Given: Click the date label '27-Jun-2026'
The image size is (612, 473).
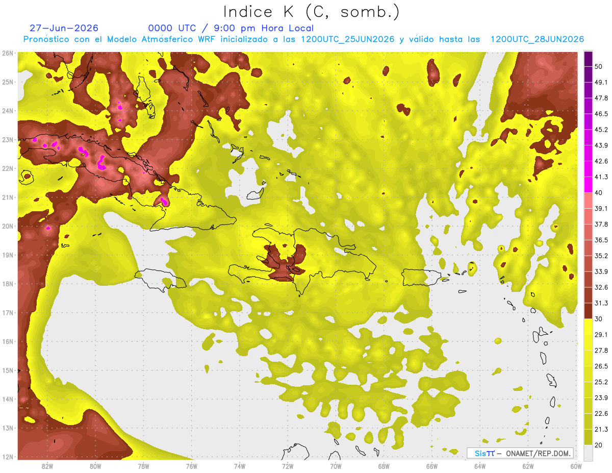Looking at the screenshot, I should click(64, 28).
